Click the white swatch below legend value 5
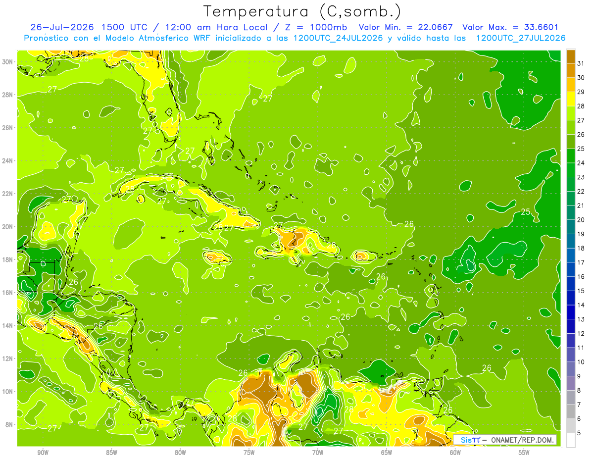The width and height of the screenshot is (594, 459). [571, 440]
